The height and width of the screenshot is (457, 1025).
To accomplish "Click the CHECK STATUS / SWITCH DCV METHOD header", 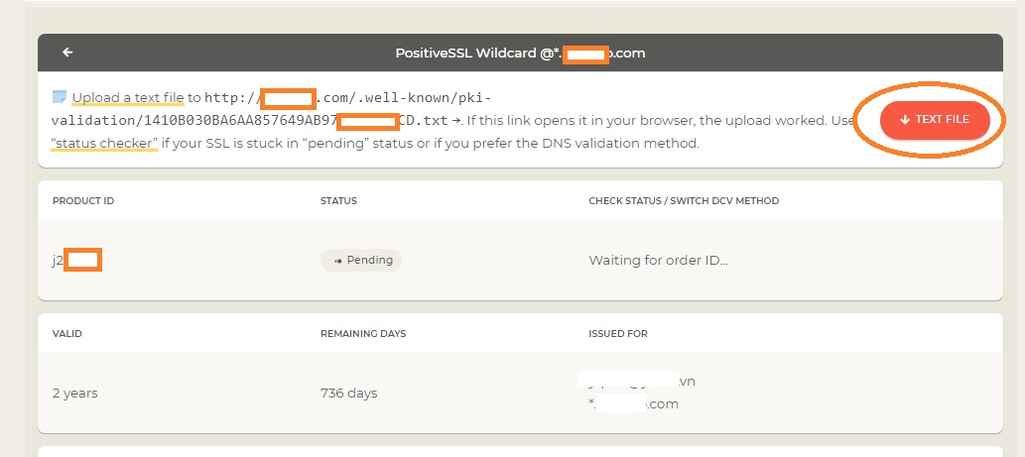I will pyautogui.click(x=684, y=200).
